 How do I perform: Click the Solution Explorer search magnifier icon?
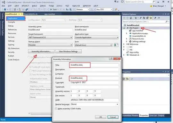[167, 22]
